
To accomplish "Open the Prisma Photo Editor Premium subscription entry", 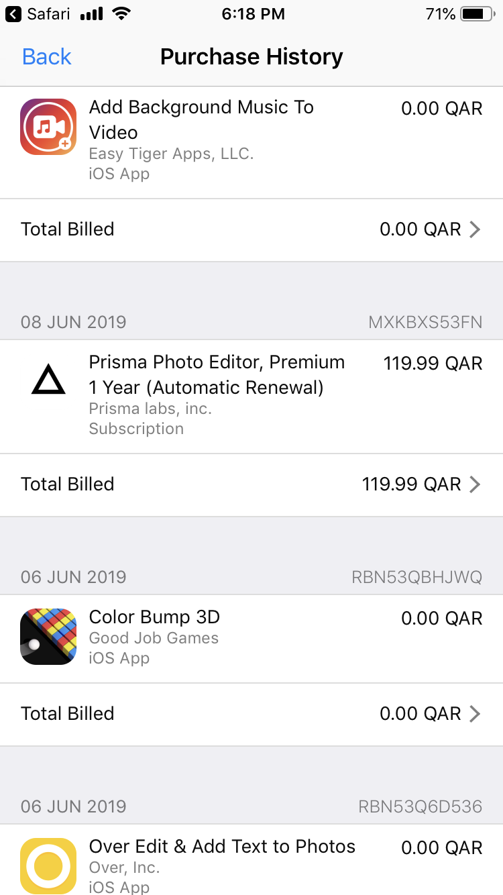I will coord(217,375).
